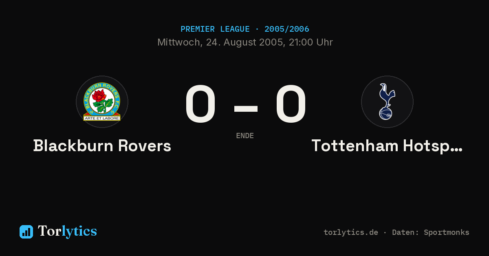Click the Tottenham Hotspur cockerel crest
Screen dimensions: 489x256
(387, 102)
